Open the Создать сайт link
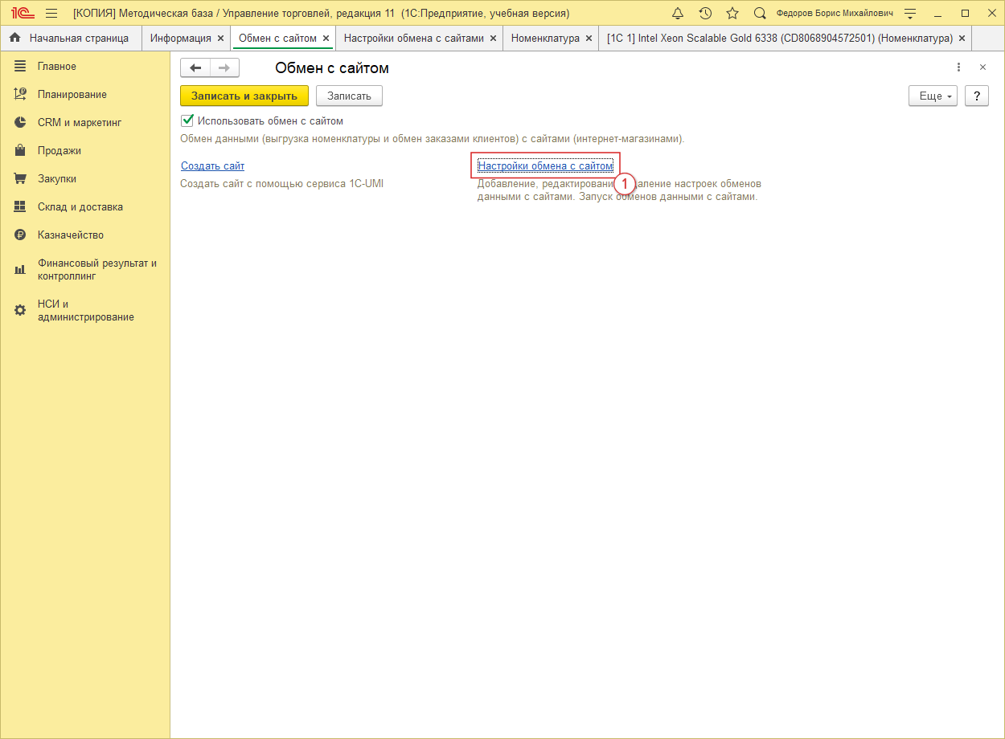1005x739 pixels. (x=212, y=166)
